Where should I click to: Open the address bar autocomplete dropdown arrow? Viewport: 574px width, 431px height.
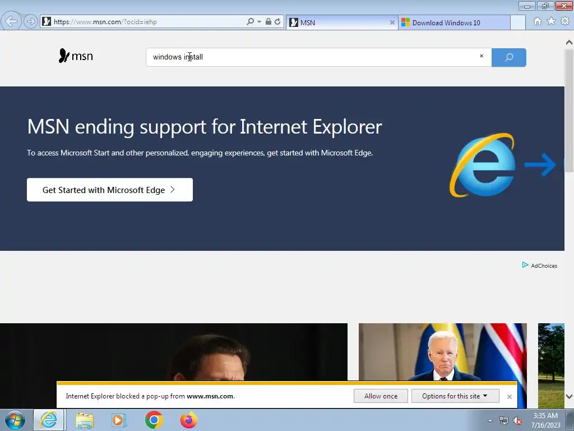(x=259, y=22)
